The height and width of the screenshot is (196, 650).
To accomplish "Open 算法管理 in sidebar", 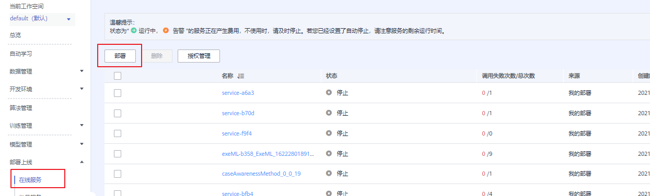I will (x=21, y=108).
